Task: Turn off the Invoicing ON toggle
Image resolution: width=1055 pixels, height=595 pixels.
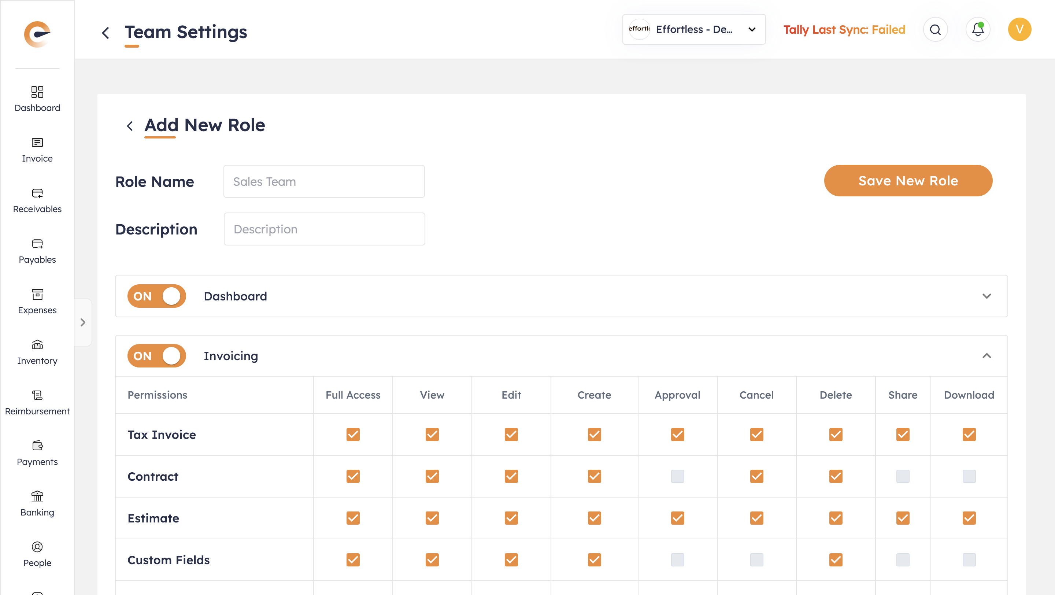Action: point(156,356)
